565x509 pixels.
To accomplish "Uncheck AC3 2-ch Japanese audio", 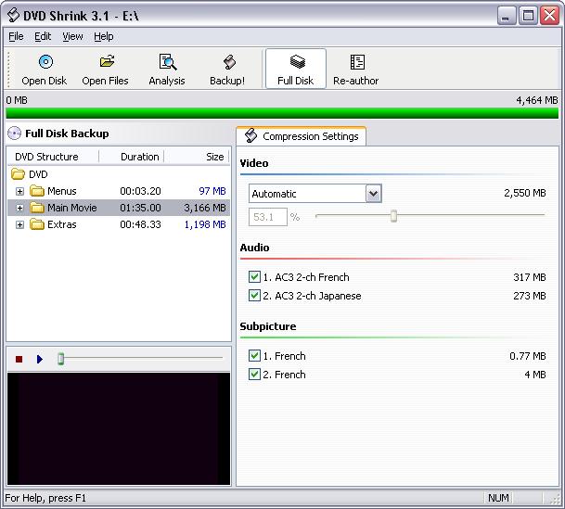I will point(254,296).
